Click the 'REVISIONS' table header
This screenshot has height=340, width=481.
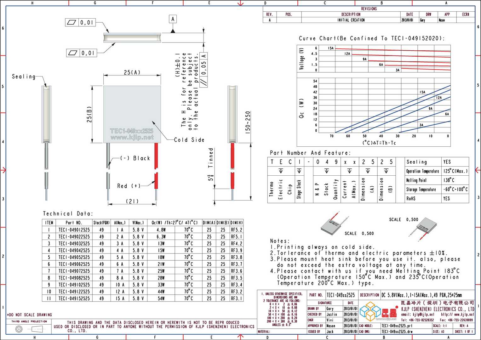[x=369, y=8]
